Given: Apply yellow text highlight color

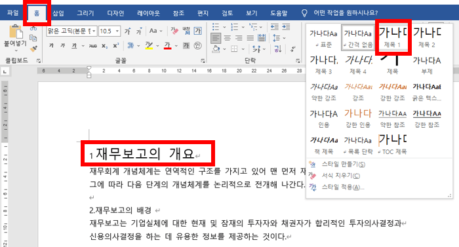Looking at the screenshot, I should (x=149, y=46).
